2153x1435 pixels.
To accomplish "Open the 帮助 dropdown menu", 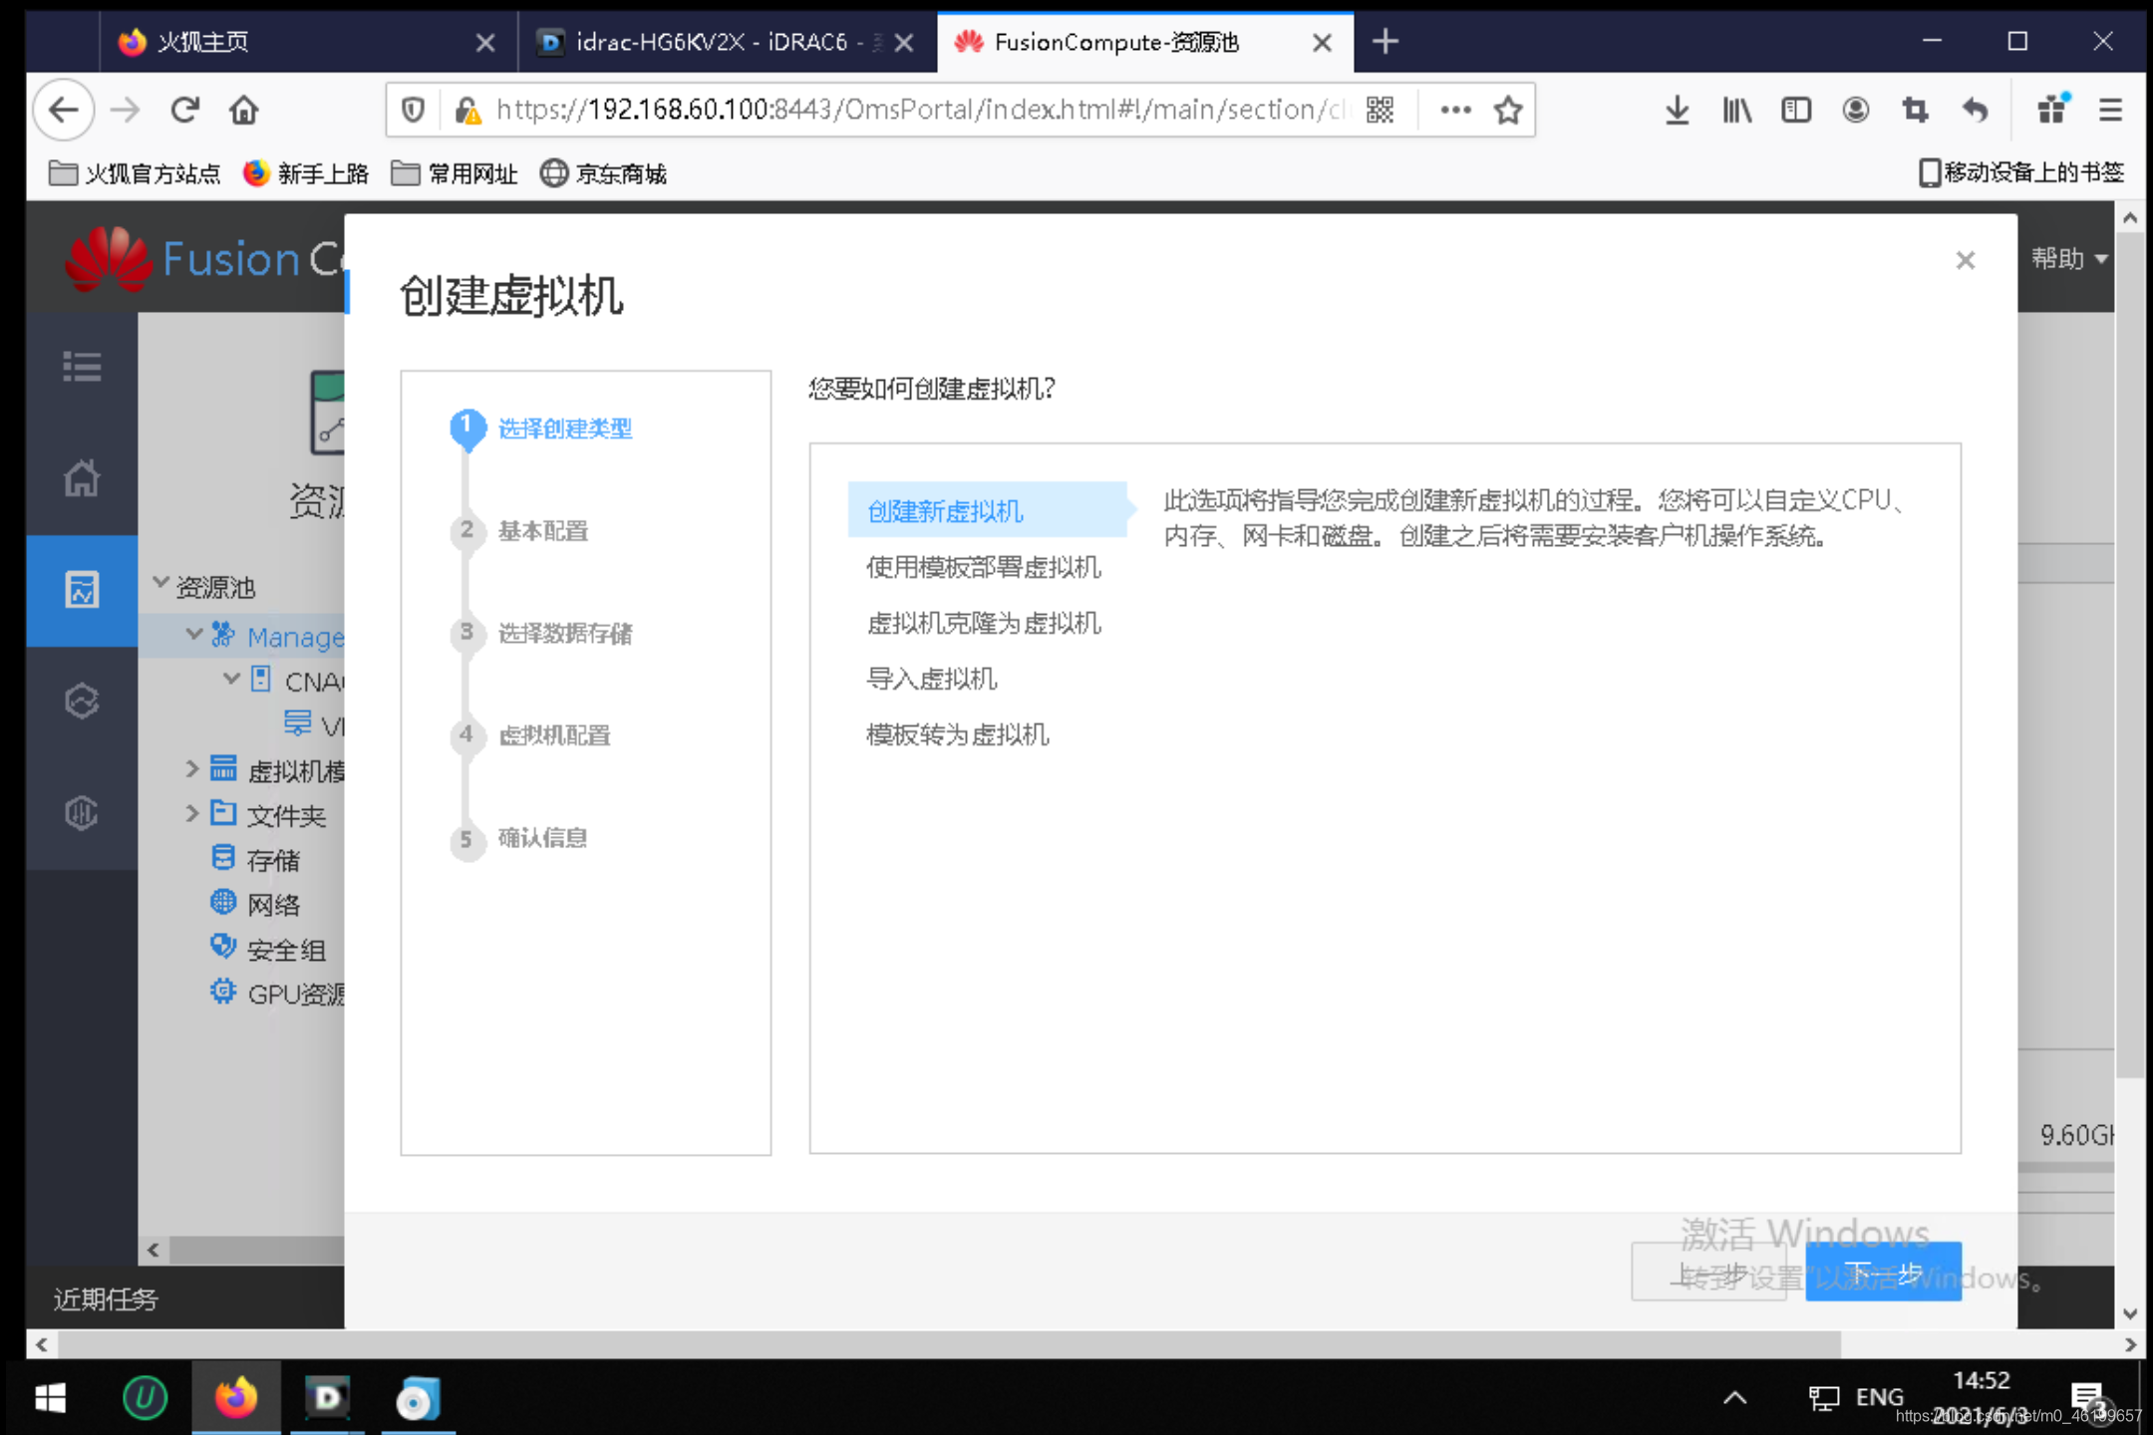I will (2069, 259).
